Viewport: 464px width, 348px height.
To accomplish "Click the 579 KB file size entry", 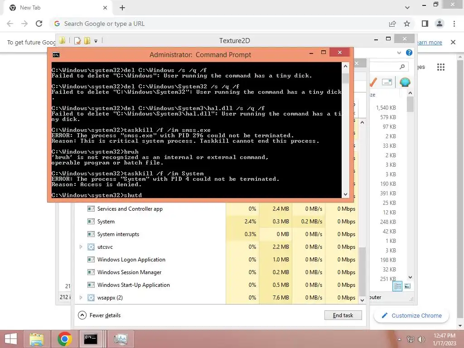I will click(388, 117).
